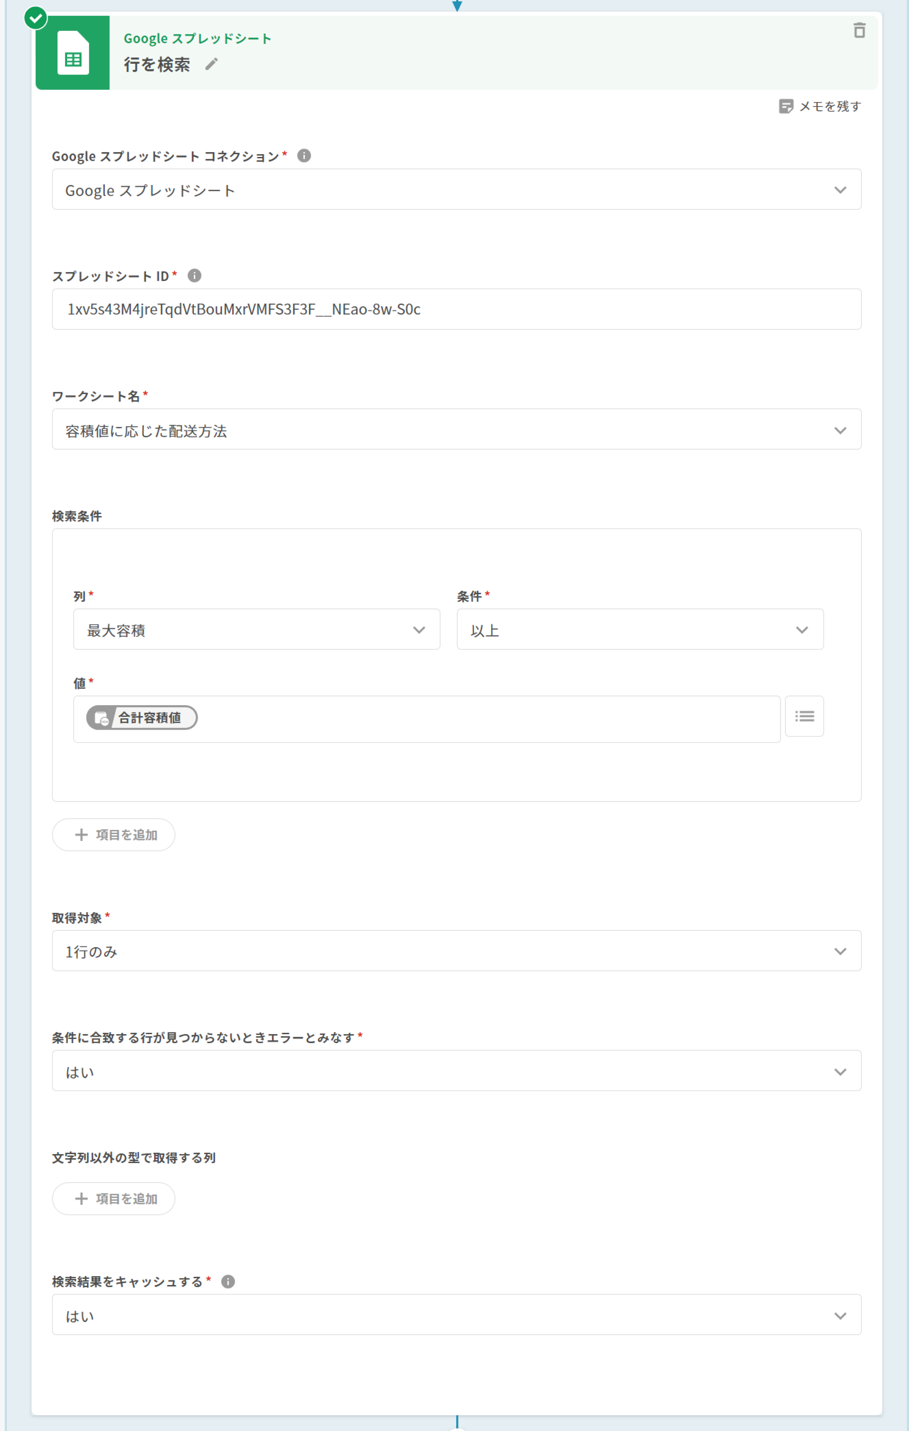Click the green checkmark status badge

[36, 18]
